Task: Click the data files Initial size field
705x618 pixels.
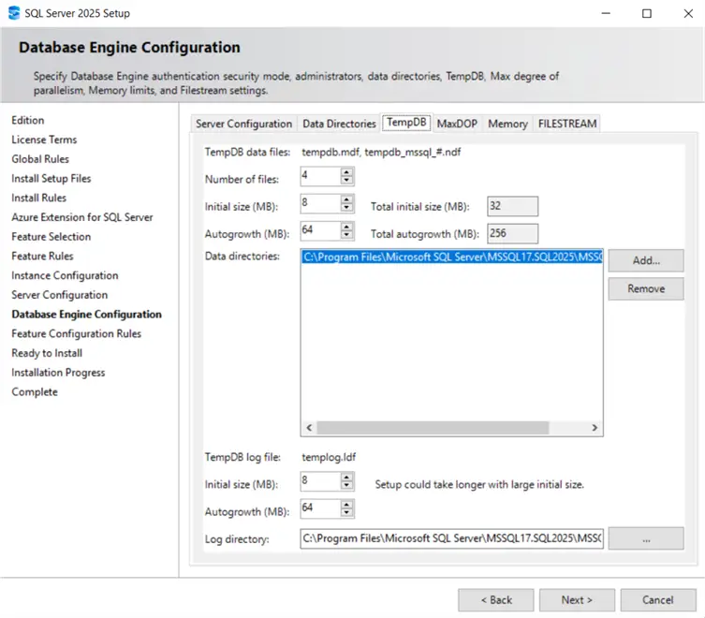Action: tap(320, 203)
